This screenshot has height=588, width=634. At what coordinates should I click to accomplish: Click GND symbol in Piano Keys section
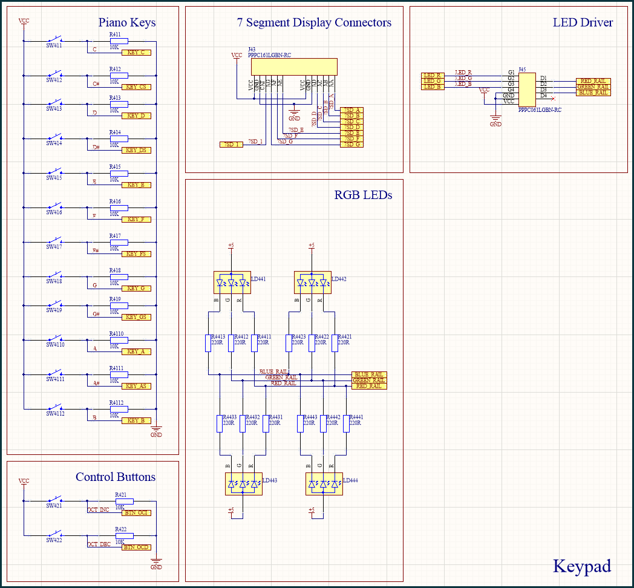[x=156, y=431]
